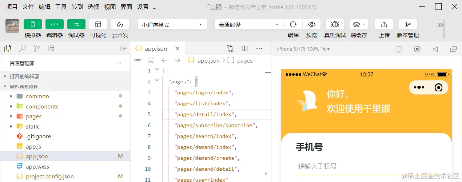Fold line 1 code block
The image size is (462, 182).
[x=156, y=69]
